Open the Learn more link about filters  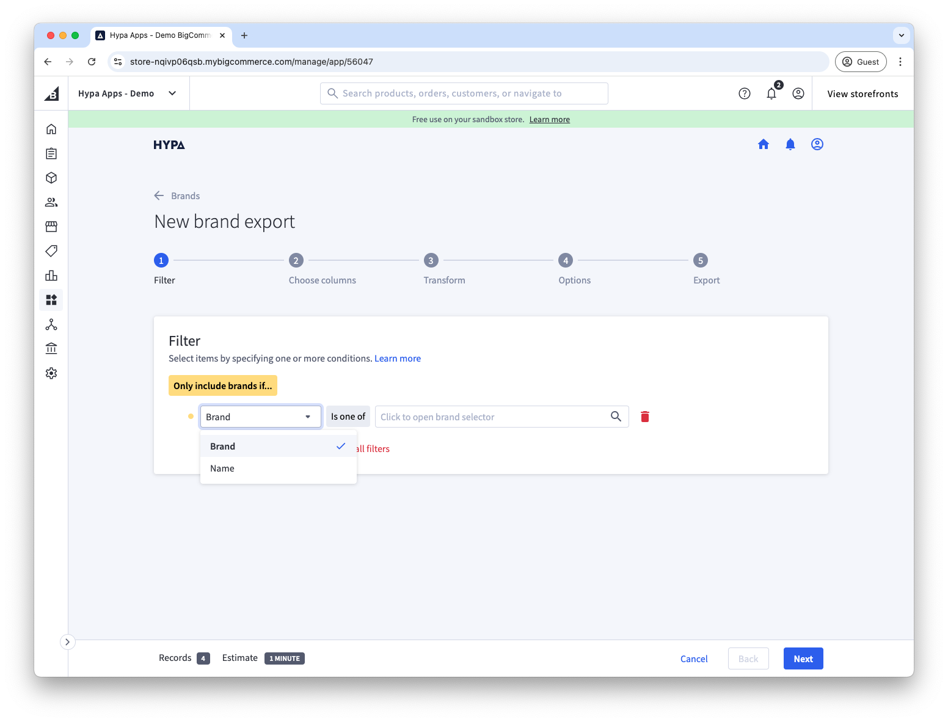coord(397,358)
